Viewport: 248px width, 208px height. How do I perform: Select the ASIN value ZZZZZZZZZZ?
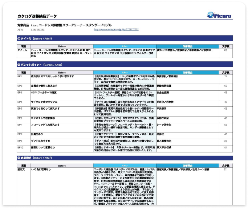38,29
